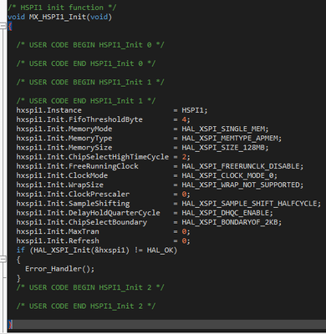Click hxspi1.Init.MemoryType identifier
The image size is (326, 334).
tap(64, 138)
